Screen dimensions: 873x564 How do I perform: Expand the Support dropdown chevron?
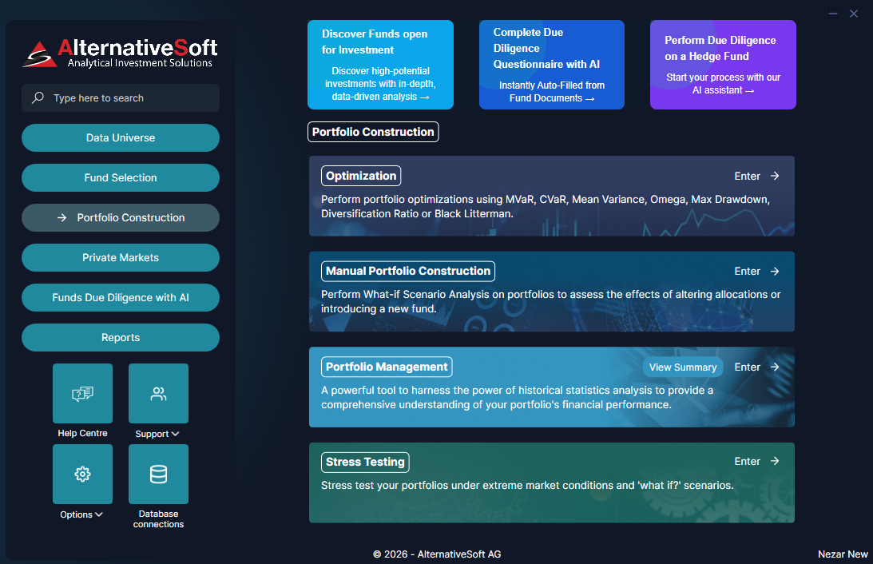176,434
